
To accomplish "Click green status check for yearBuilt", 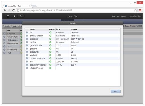I will coord(50,55).
